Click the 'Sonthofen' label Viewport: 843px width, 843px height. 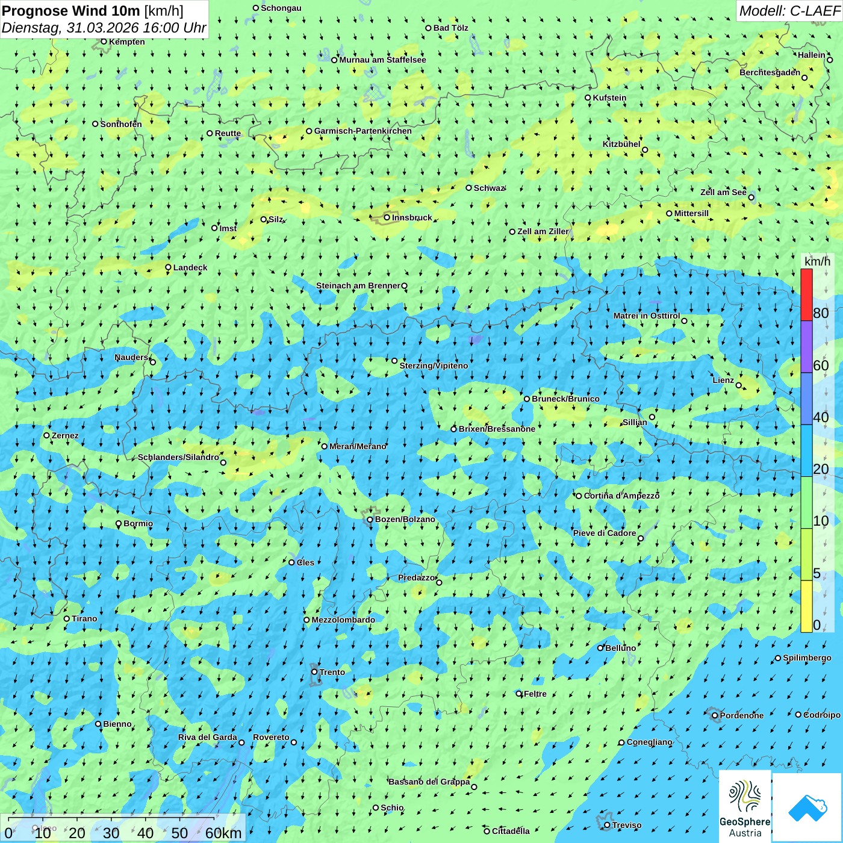click(x=121, y=124)
